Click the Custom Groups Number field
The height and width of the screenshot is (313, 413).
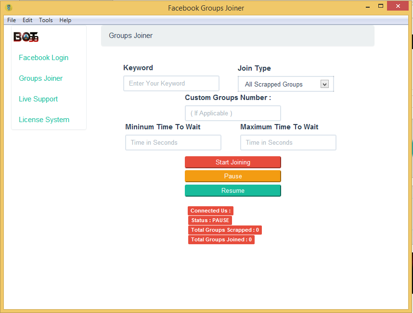click(x=232, y=113)
